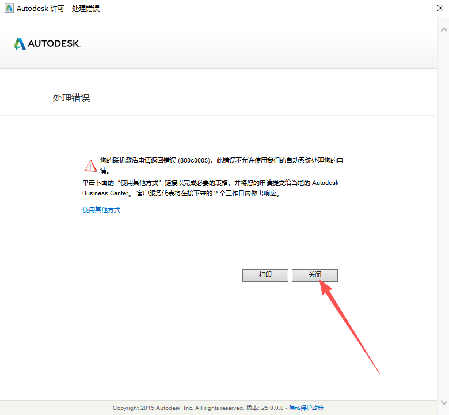This screenshot has width=449, height=415.
Task: Close the Autodesk license window
Action: [440, 8]
